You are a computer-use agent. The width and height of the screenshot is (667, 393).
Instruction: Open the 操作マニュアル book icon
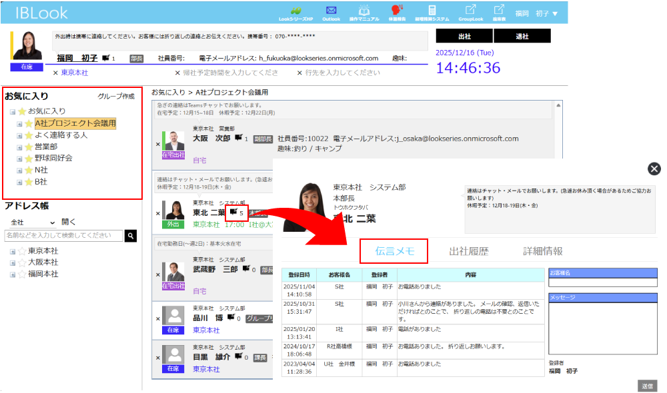[x=364, y=10]
